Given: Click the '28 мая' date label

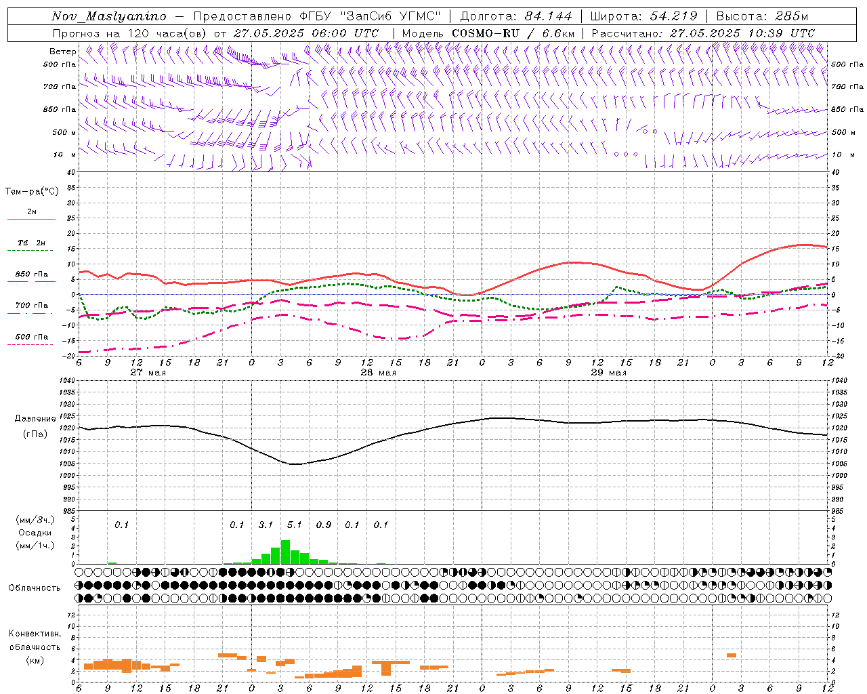Looking at the screenshot, I should (378, 373).
